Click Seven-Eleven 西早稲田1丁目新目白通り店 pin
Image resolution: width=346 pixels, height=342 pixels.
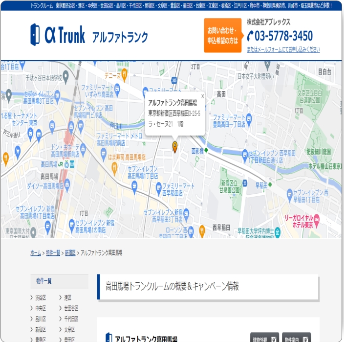(x=245, y=155)
